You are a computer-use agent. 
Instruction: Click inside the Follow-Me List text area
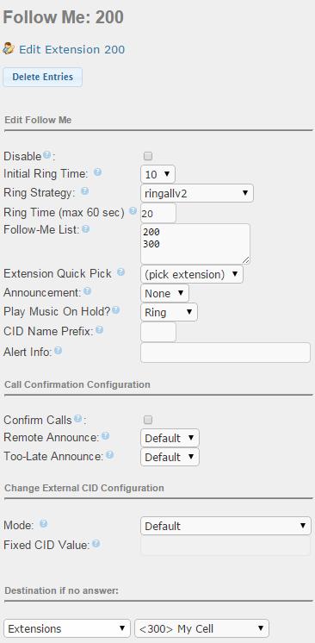(x=195, y=244)
